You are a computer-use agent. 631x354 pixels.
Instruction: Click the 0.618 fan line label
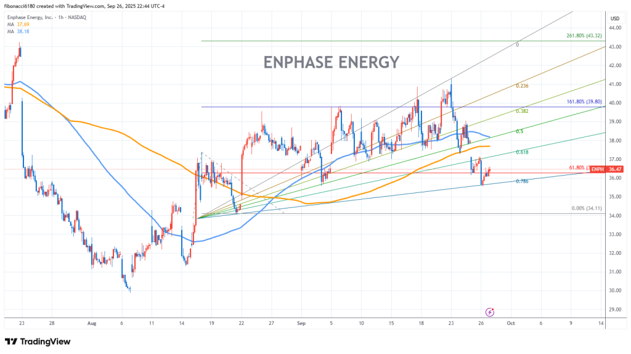(523, 152)
